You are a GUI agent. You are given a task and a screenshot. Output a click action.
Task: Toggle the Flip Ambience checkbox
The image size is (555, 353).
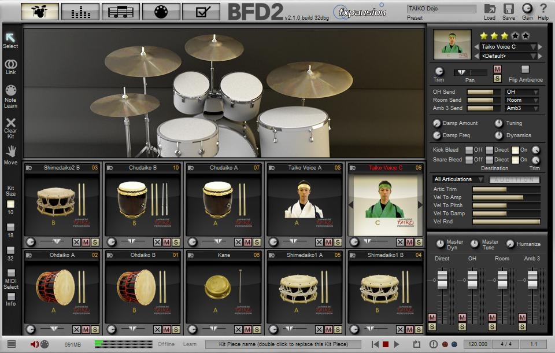click(526, 69)
